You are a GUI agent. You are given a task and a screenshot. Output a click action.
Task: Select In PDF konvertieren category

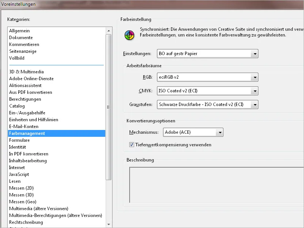pos(57,154)
